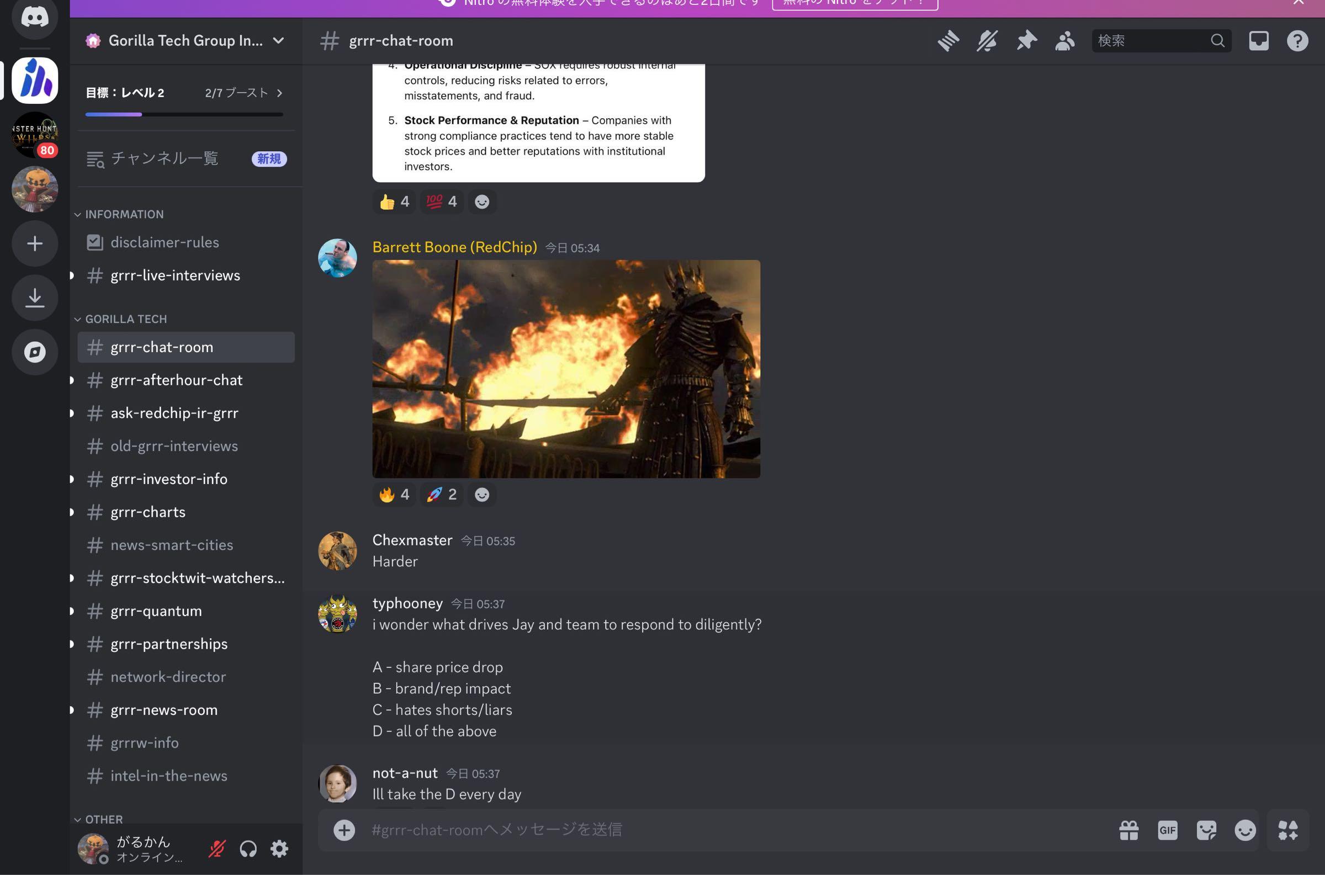Image resolution: width=1325 pixels, height=875 pixels.
Task: Open Gorilla Tech Group server dropdown
Action: [x=185, y=41]
